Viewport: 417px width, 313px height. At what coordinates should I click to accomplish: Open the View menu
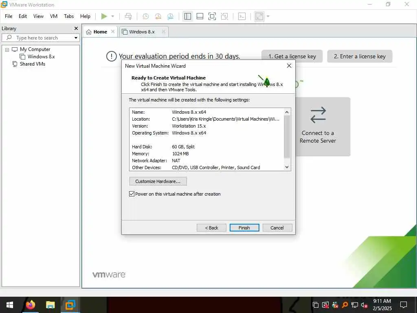tap(38, 16)
